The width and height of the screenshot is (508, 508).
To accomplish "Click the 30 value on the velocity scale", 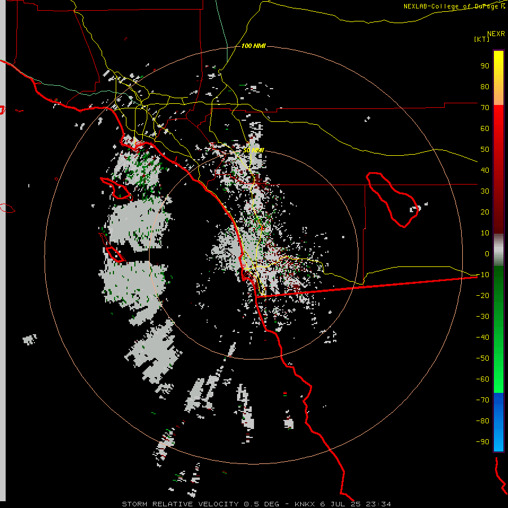I will pos(485,191).
